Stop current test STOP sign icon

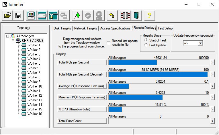[88, 15]
